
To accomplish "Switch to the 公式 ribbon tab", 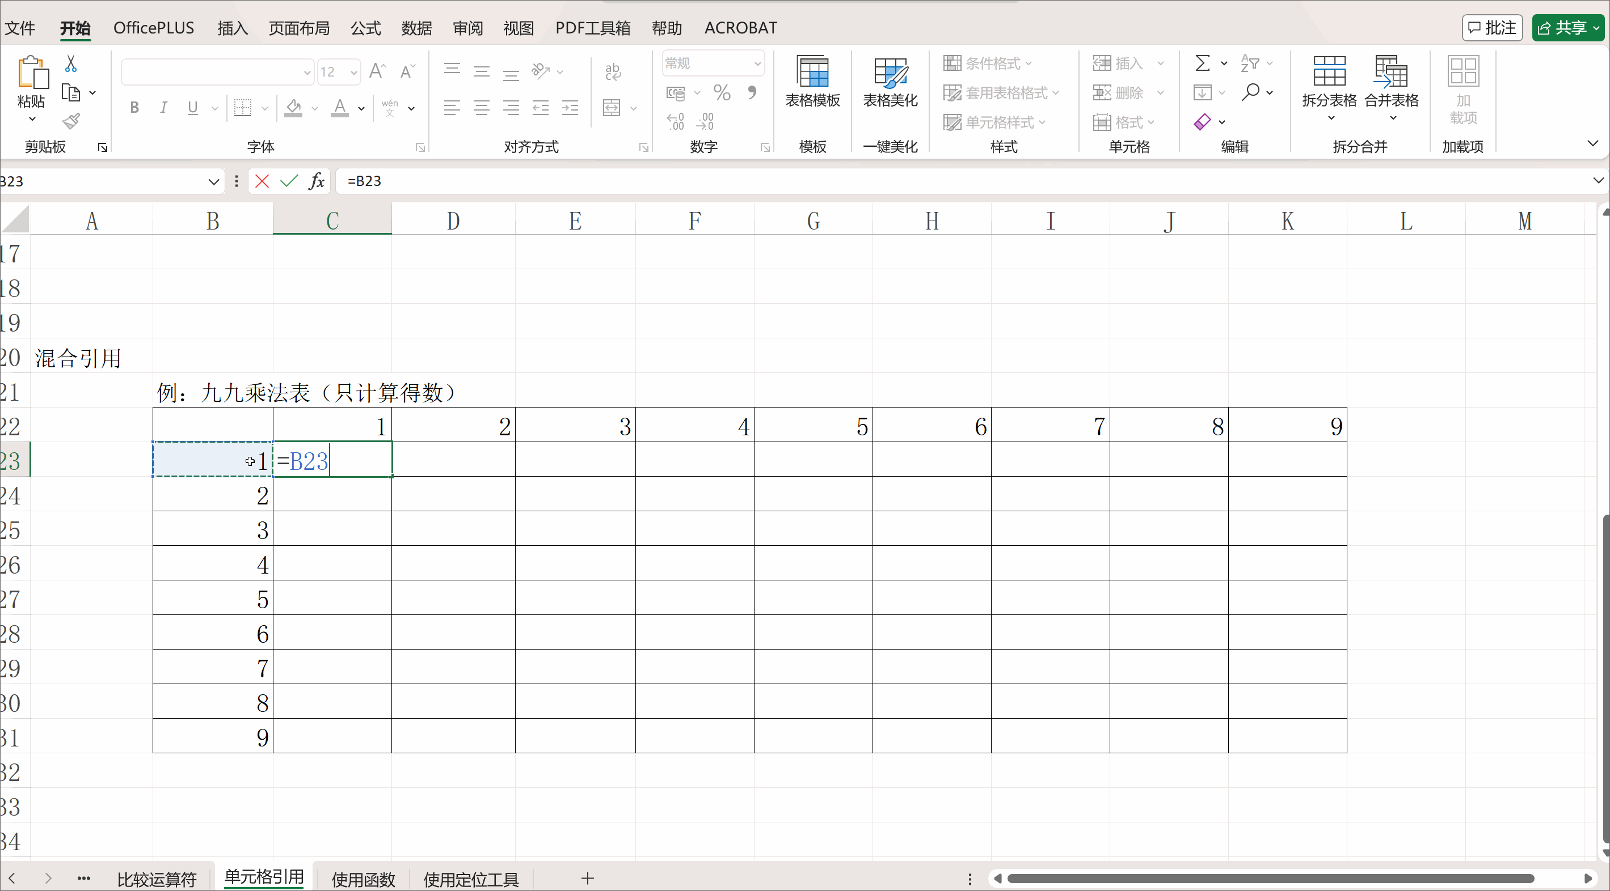I will pyautogui.click(x=365, y=27).
